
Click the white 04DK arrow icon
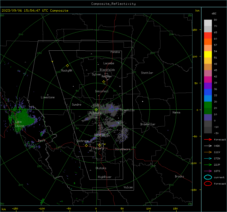point(208,146)
